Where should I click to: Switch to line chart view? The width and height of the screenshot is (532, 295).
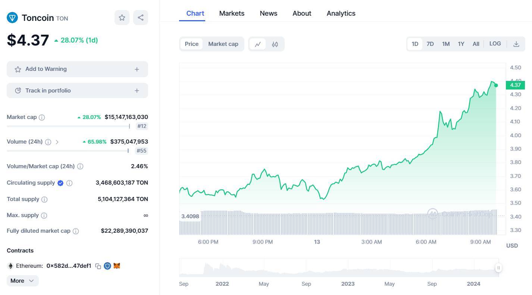click(258, 44)
